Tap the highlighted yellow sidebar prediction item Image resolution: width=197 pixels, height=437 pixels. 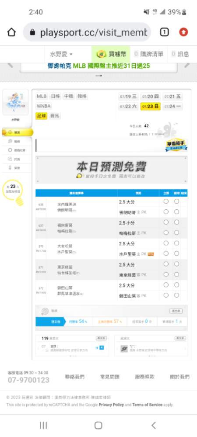tap(18, 132)
